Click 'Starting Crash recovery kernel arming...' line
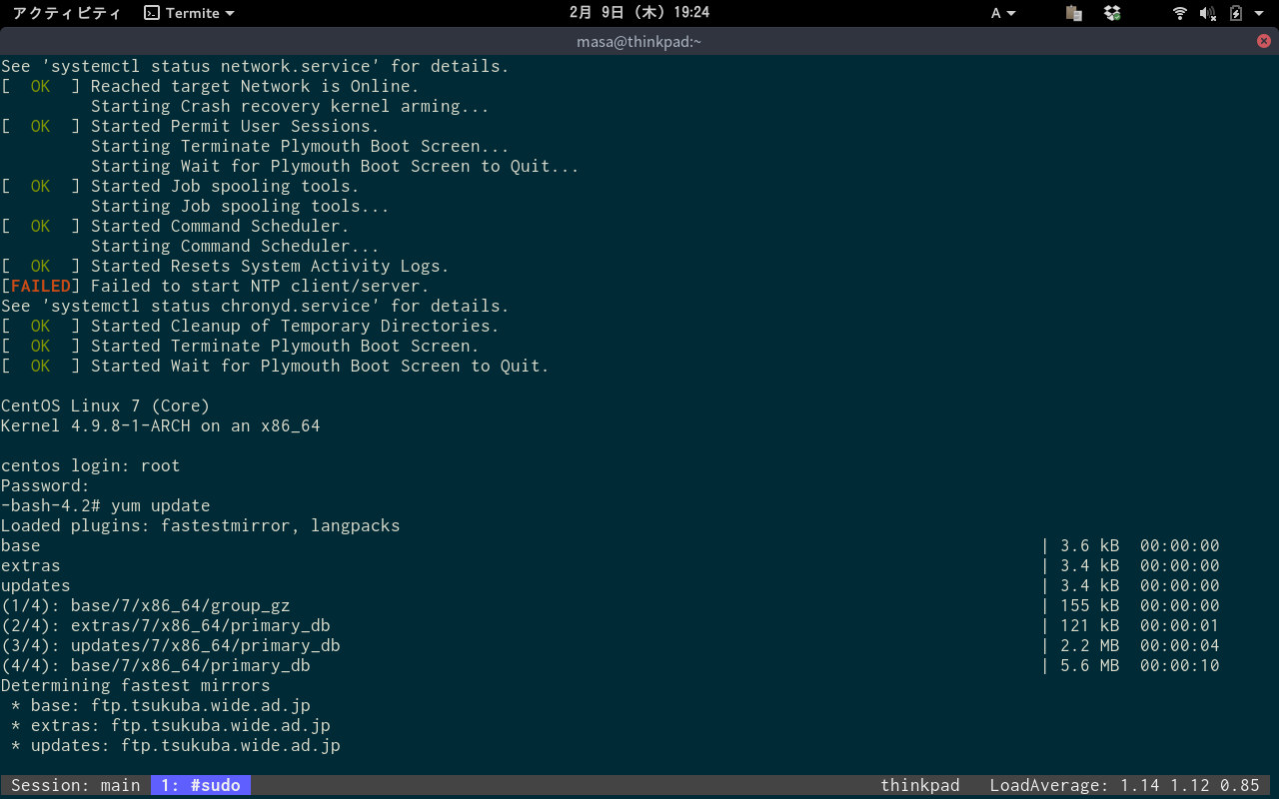Image resolution: width=1279 pixels, height=799 pixels. point(290,106)
